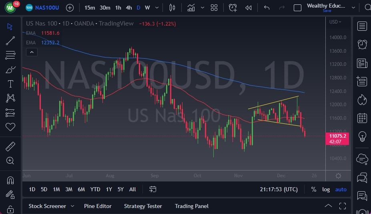Toggle the log scale option
Screen dimensions: 371x214
point(326,189)
